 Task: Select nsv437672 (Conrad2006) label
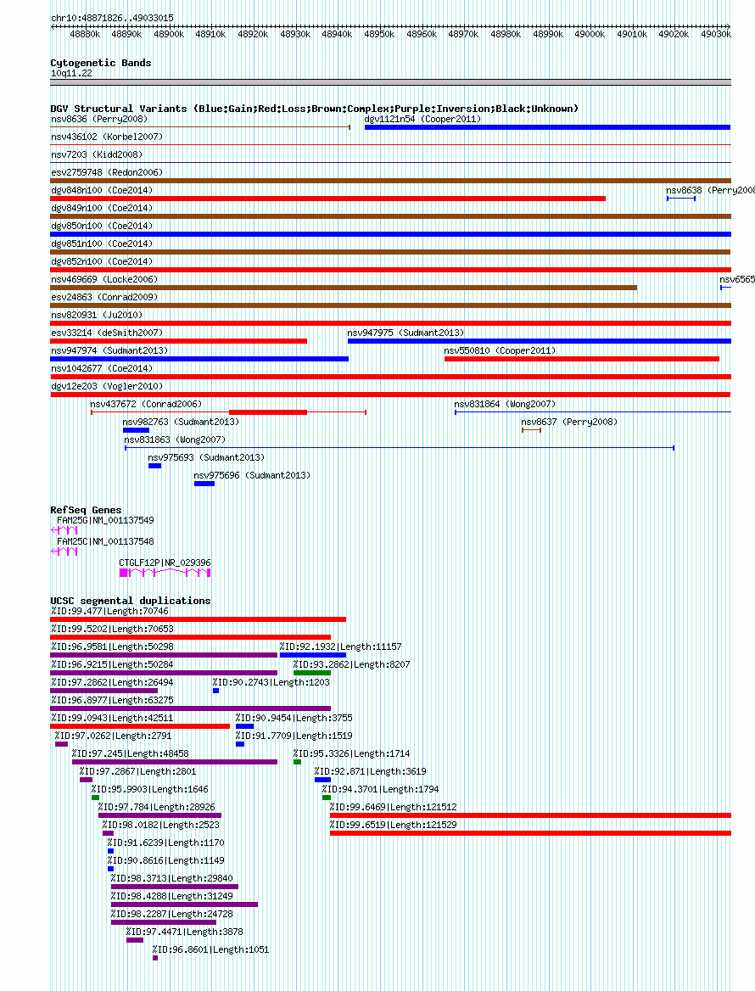click(x=146, y=404)
